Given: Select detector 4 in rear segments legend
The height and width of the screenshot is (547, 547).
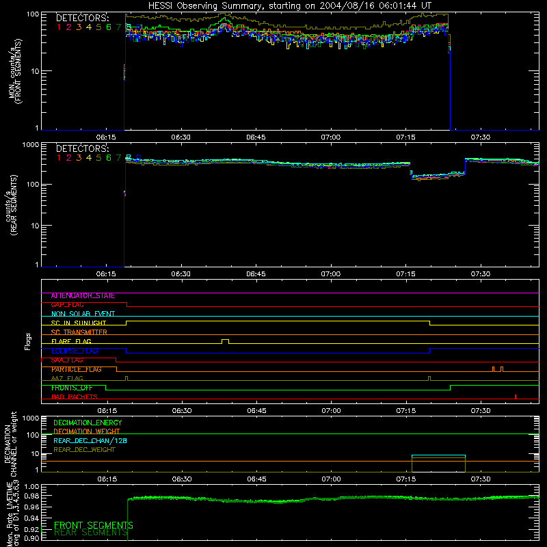Looking at the screenshot, I should 89,158.
